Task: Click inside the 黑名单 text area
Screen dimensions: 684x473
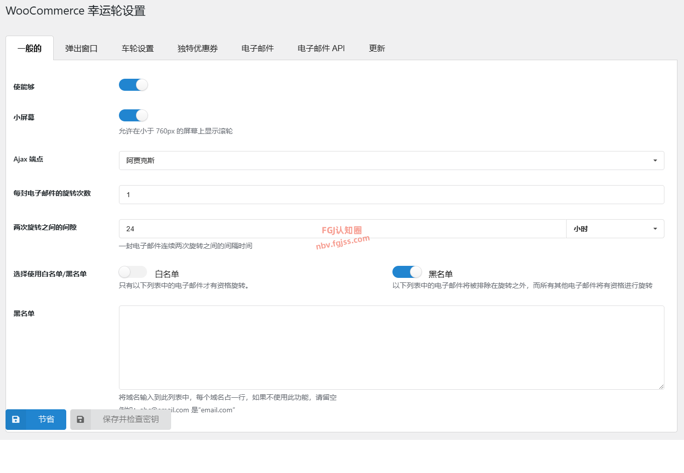Action: tap(391, 347)
